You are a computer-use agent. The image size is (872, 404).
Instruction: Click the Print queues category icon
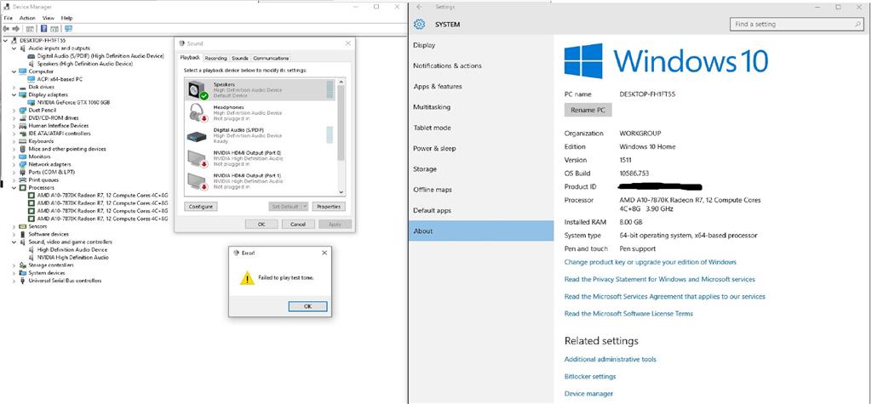[22, 180]
